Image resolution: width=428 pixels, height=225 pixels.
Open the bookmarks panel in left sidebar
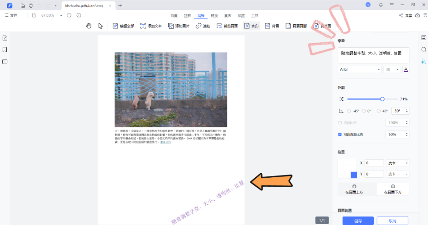[5, 49]
